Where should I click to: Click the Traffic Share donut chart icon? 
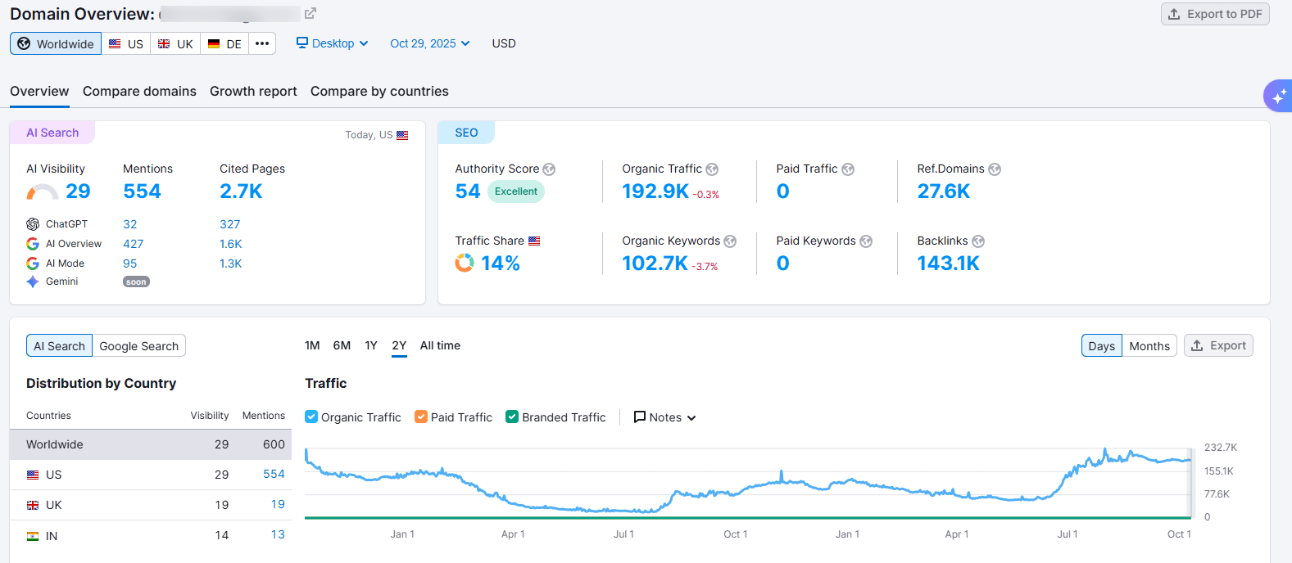465,263
